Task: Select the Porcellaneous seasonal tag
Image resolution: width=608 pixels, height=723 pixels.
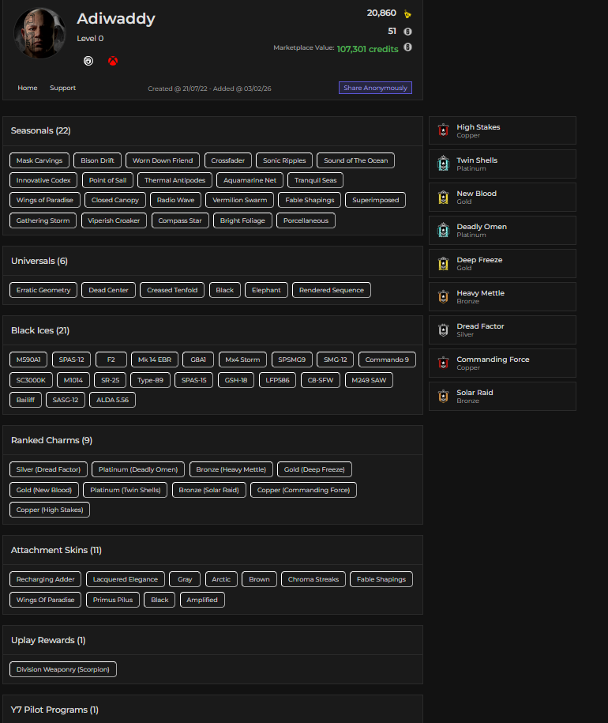Action: pyautogui.click(x=306, y=220)
